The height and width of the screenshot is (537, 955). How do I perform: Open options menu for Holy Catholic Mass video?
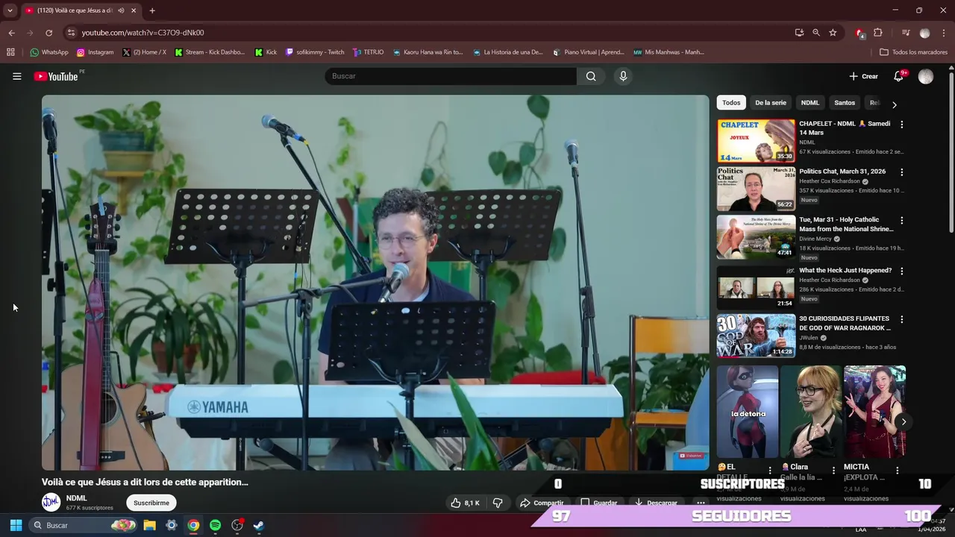(x=901, y=221)
